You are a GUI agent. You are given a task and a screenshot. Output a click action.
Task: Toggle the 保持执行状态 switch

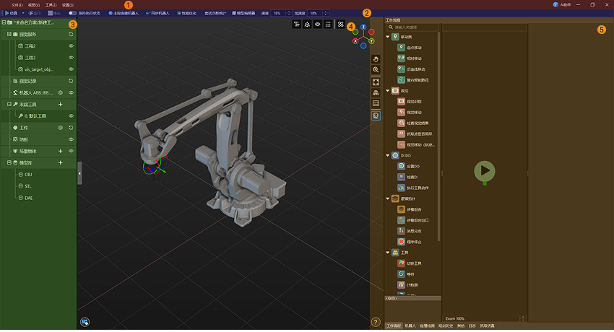pos(72,13)
